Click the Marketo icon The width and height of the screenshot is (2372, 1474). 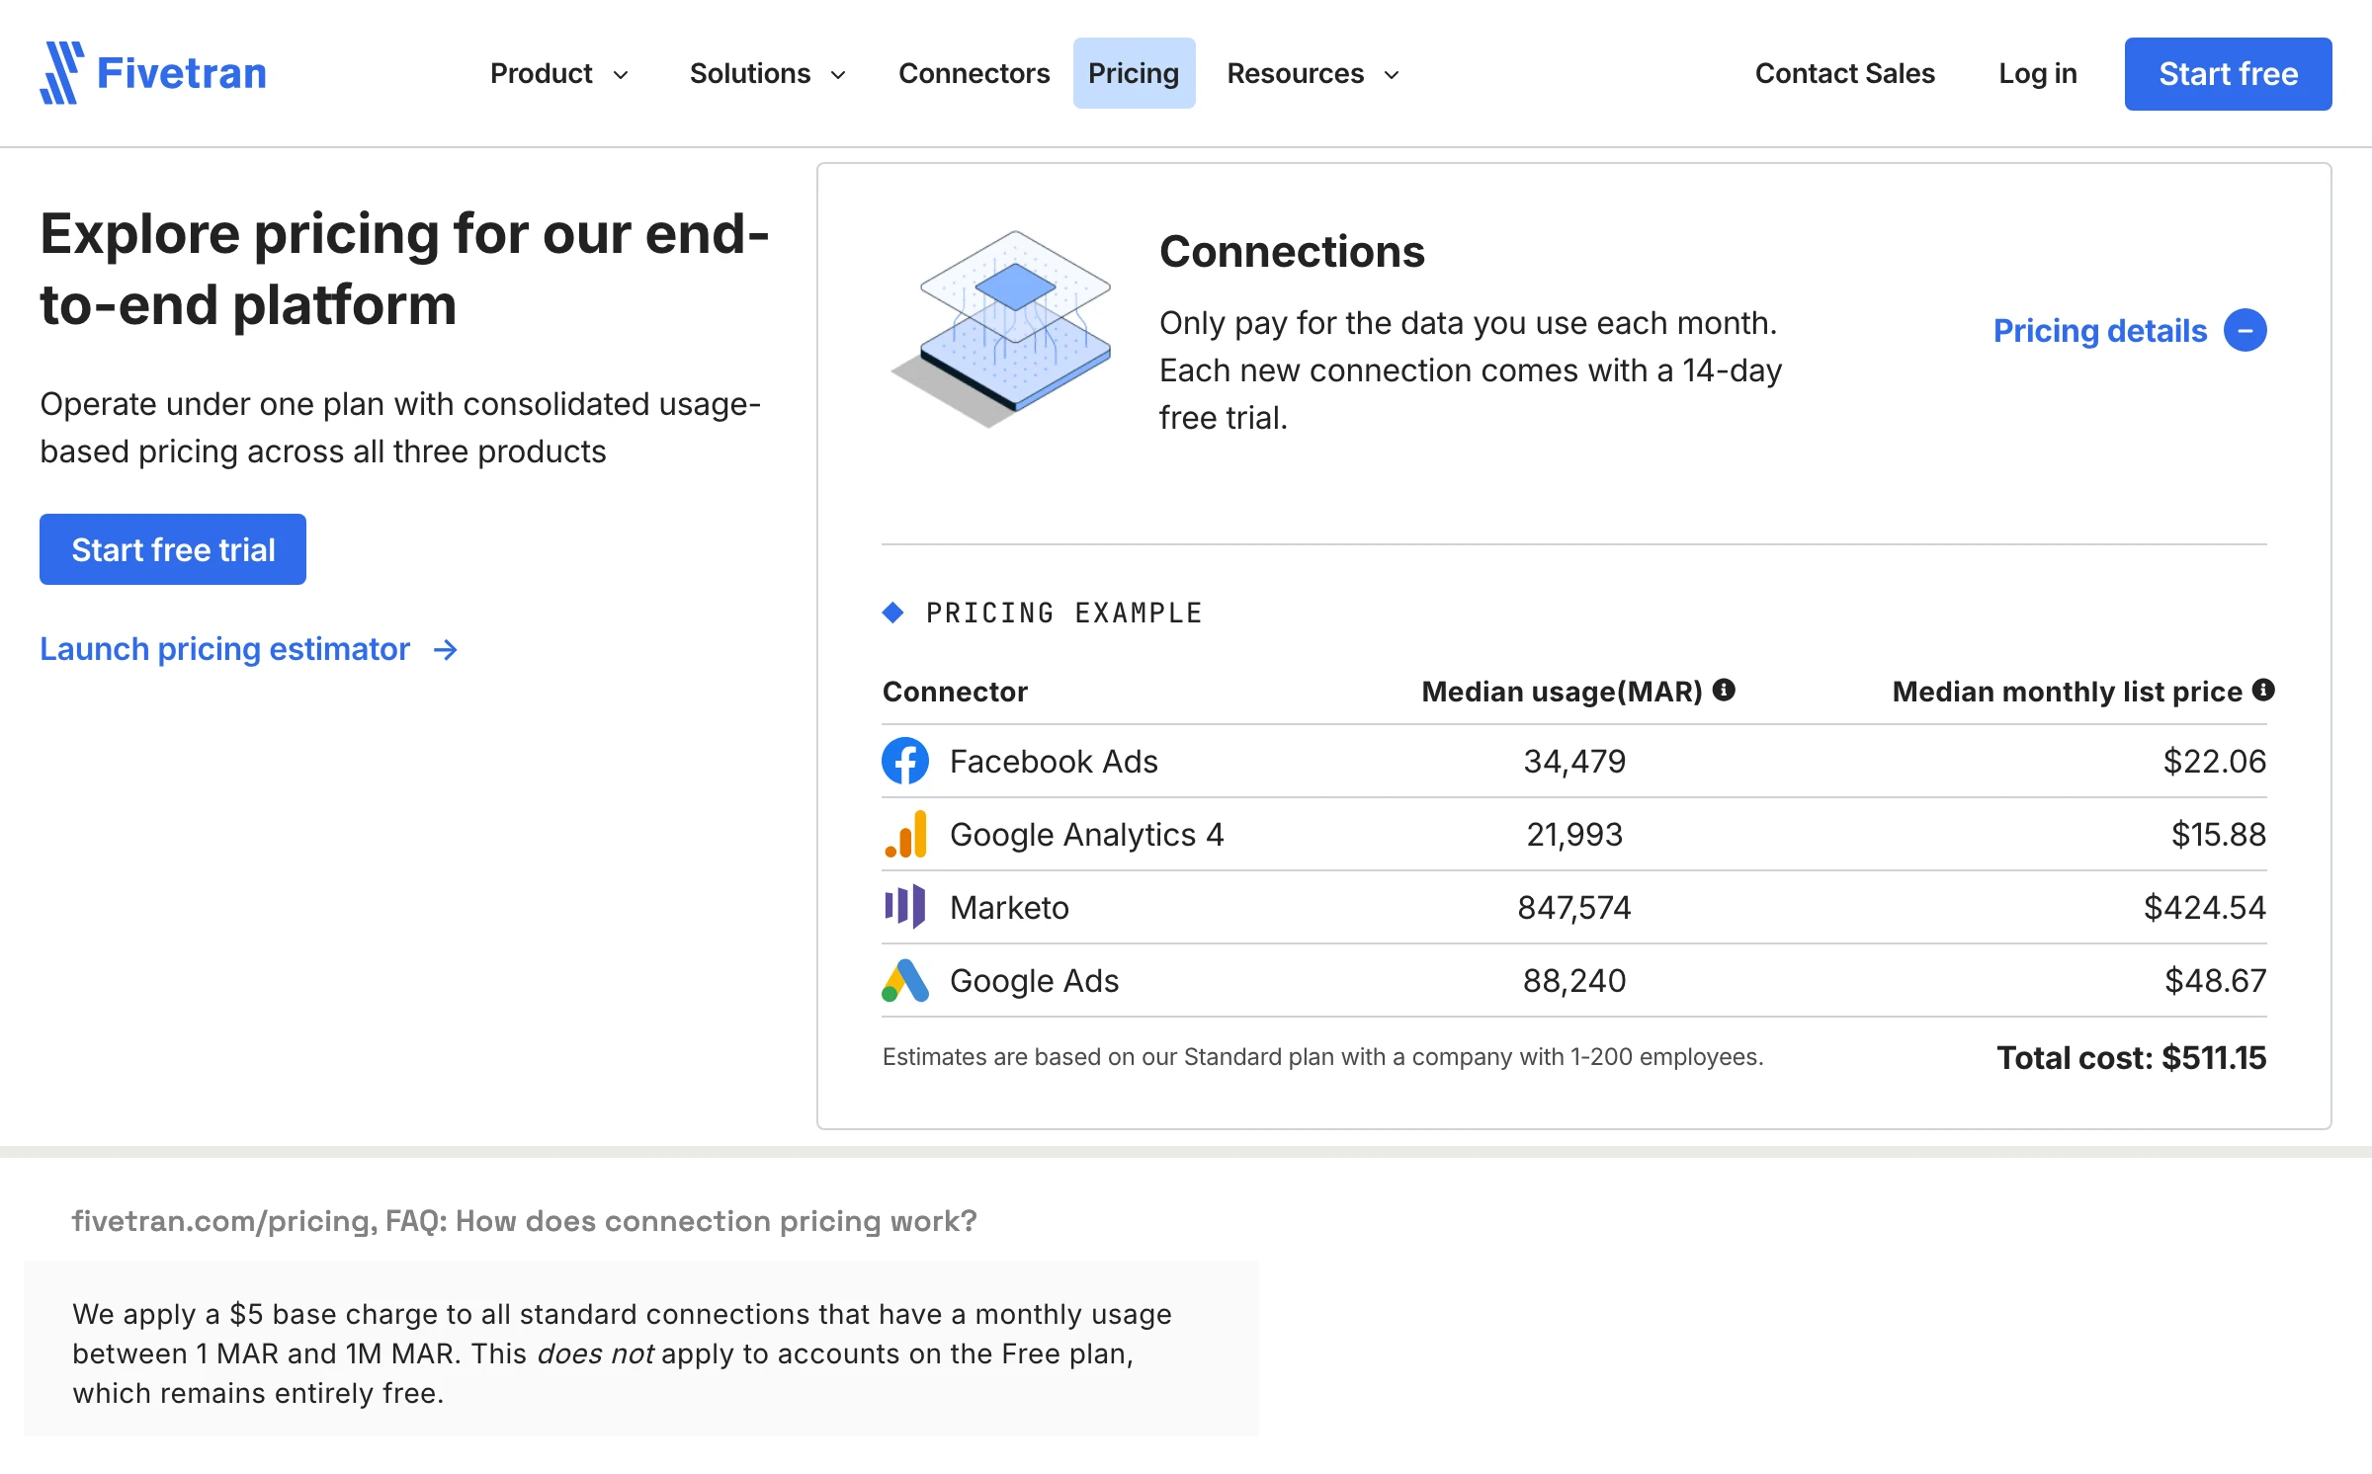905,907
